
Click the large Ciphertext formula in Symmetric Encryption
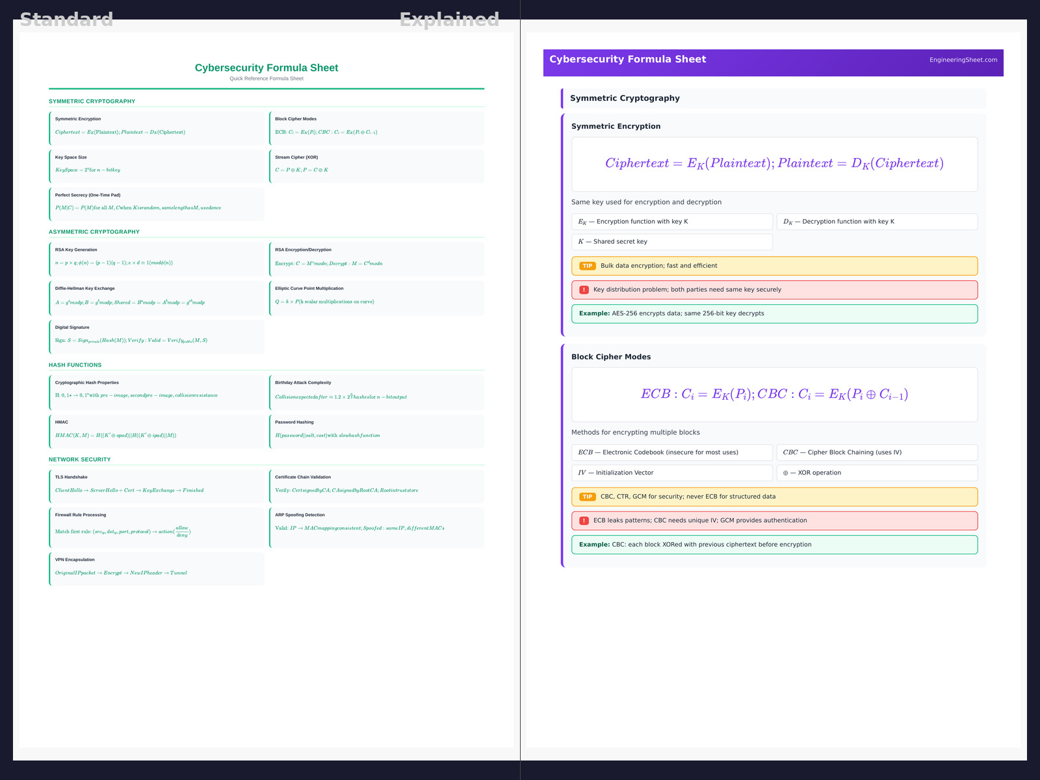(774, 164)
